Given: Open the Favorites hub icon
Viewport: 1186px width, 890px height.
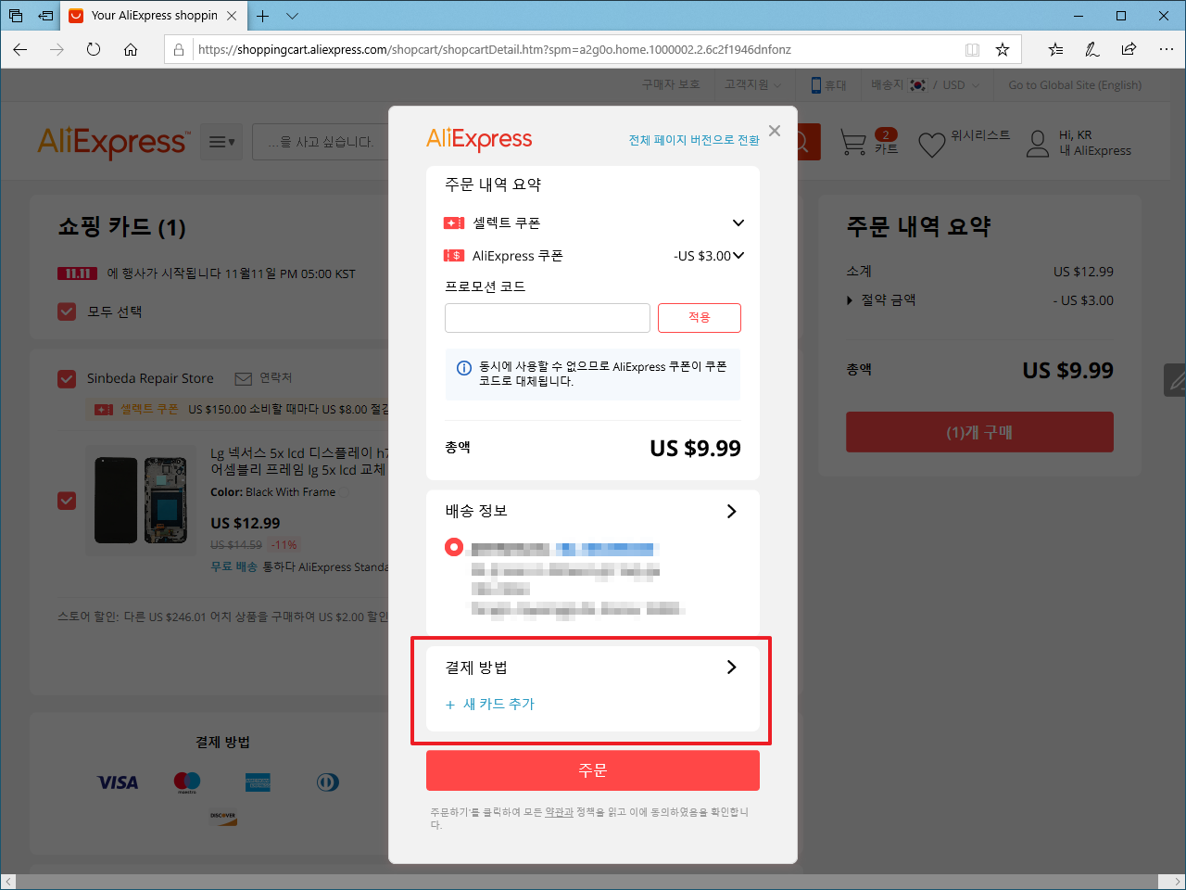Looking at the screenshot, I should tap(1056, 49).
